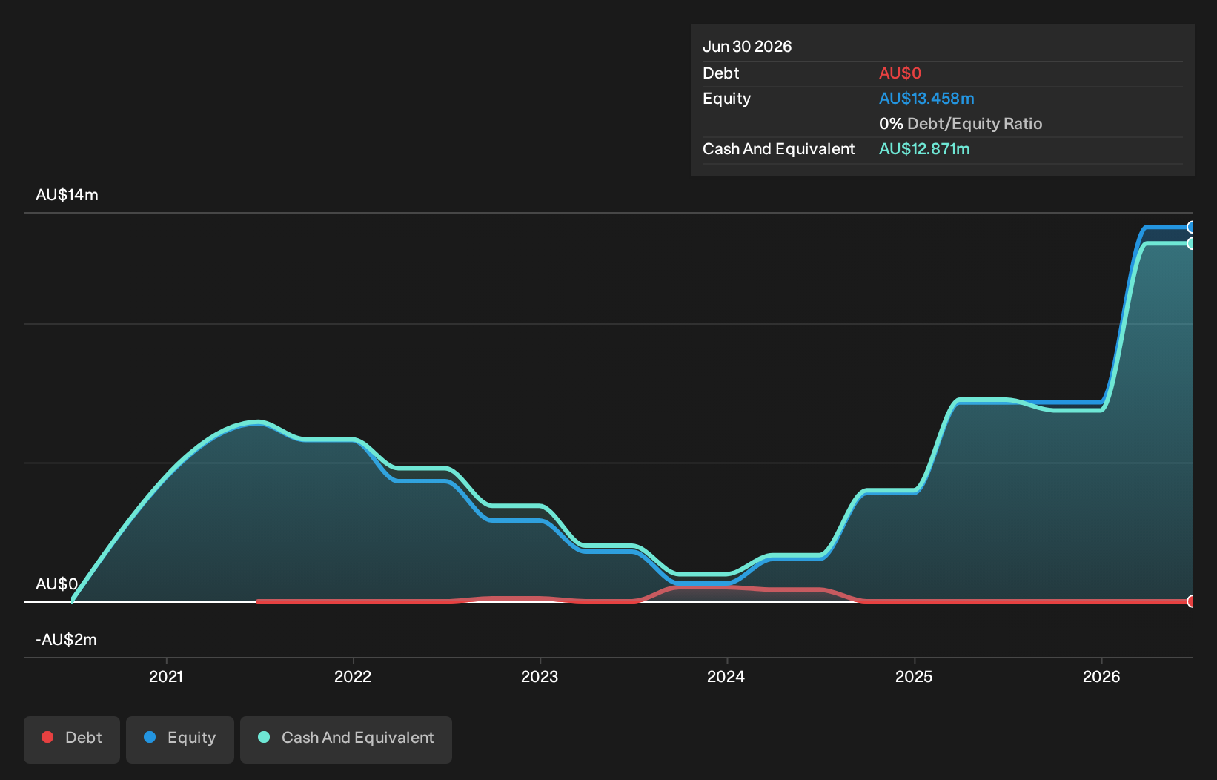Image resolution: width=1217 pixels, height=780 pixels.
Task: Toggle the Debt series legend button
Action: point(72,739)
